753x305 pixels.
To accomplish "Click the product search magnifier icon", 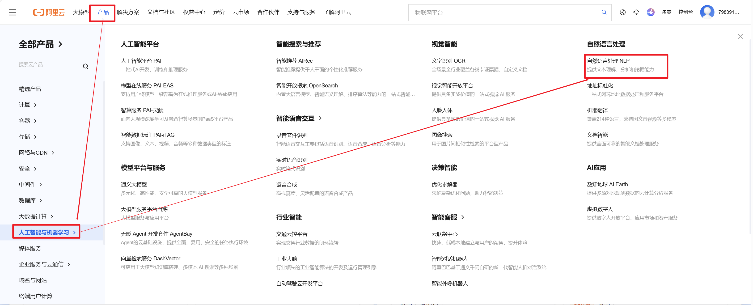I will pyautogui.click(x=85, y=66).
